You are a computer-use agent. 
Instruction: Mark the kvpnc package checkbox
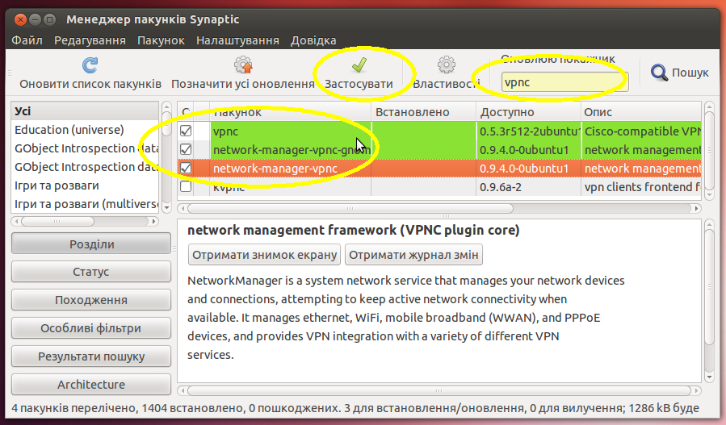point(186,186)
